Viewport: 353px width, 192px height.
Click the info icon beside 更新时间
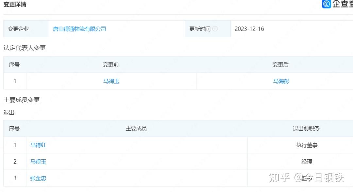(x=215, y=29)
